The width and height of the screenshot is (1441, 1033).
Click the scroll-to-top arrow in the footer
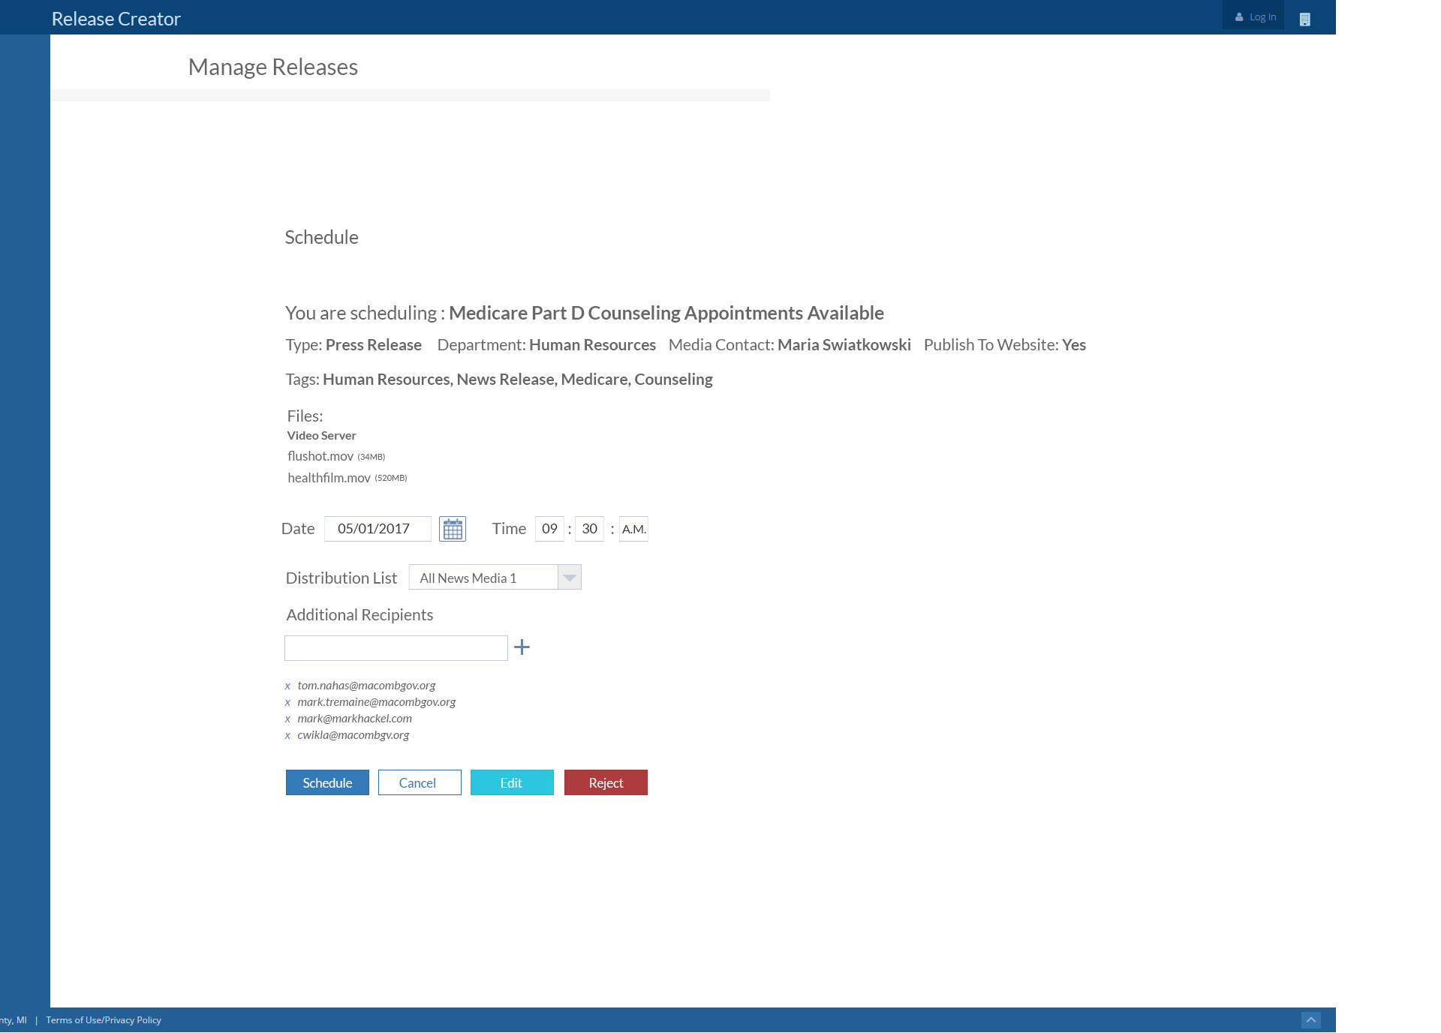pos(1310,1020)
